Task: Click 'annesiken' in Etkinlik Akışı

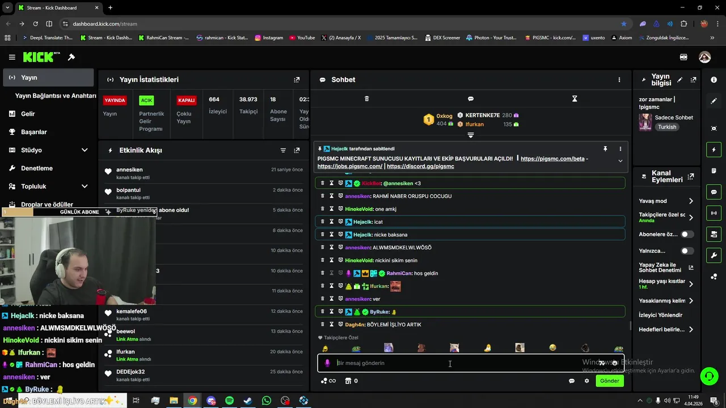Action: pyautogui.click(x=129, y=170)
